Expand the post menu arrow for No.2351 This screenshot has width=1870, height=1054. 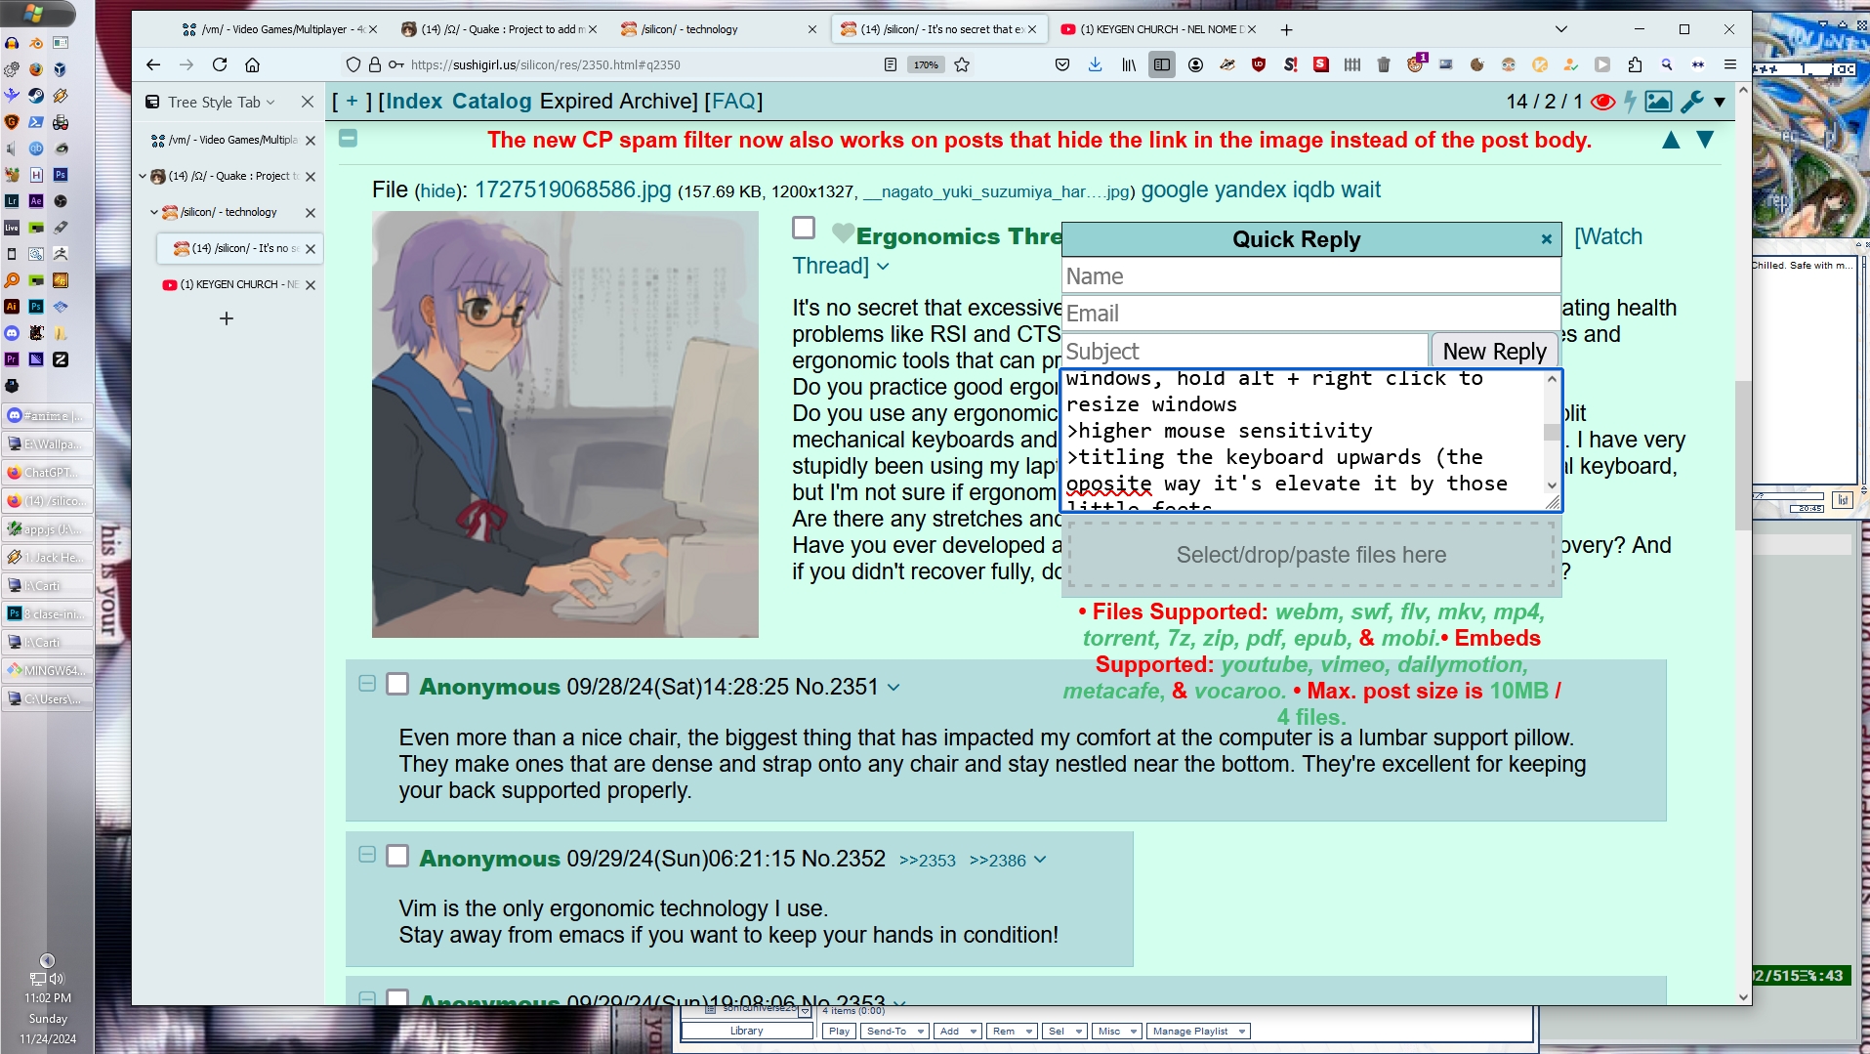tap(893, 688)
